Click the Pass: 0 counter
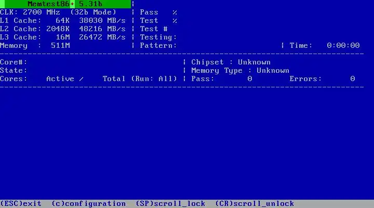 [222, 79]
